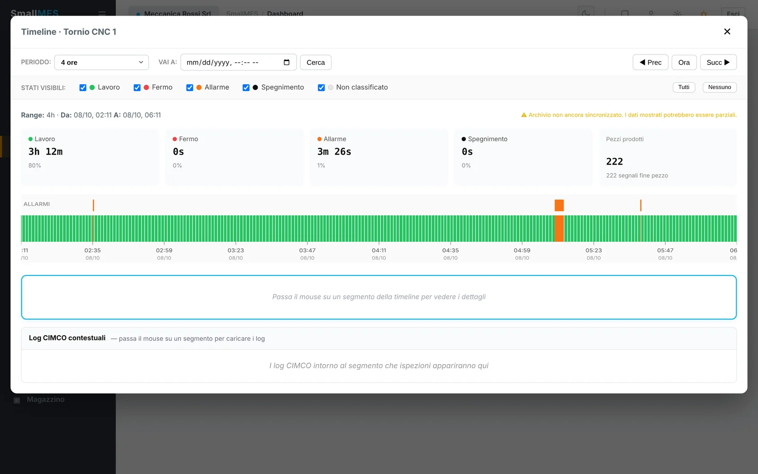Screen dimensions: 758x474
Task: Click the 'Pezzi prodotti' card label
Action: coord(625,139)
